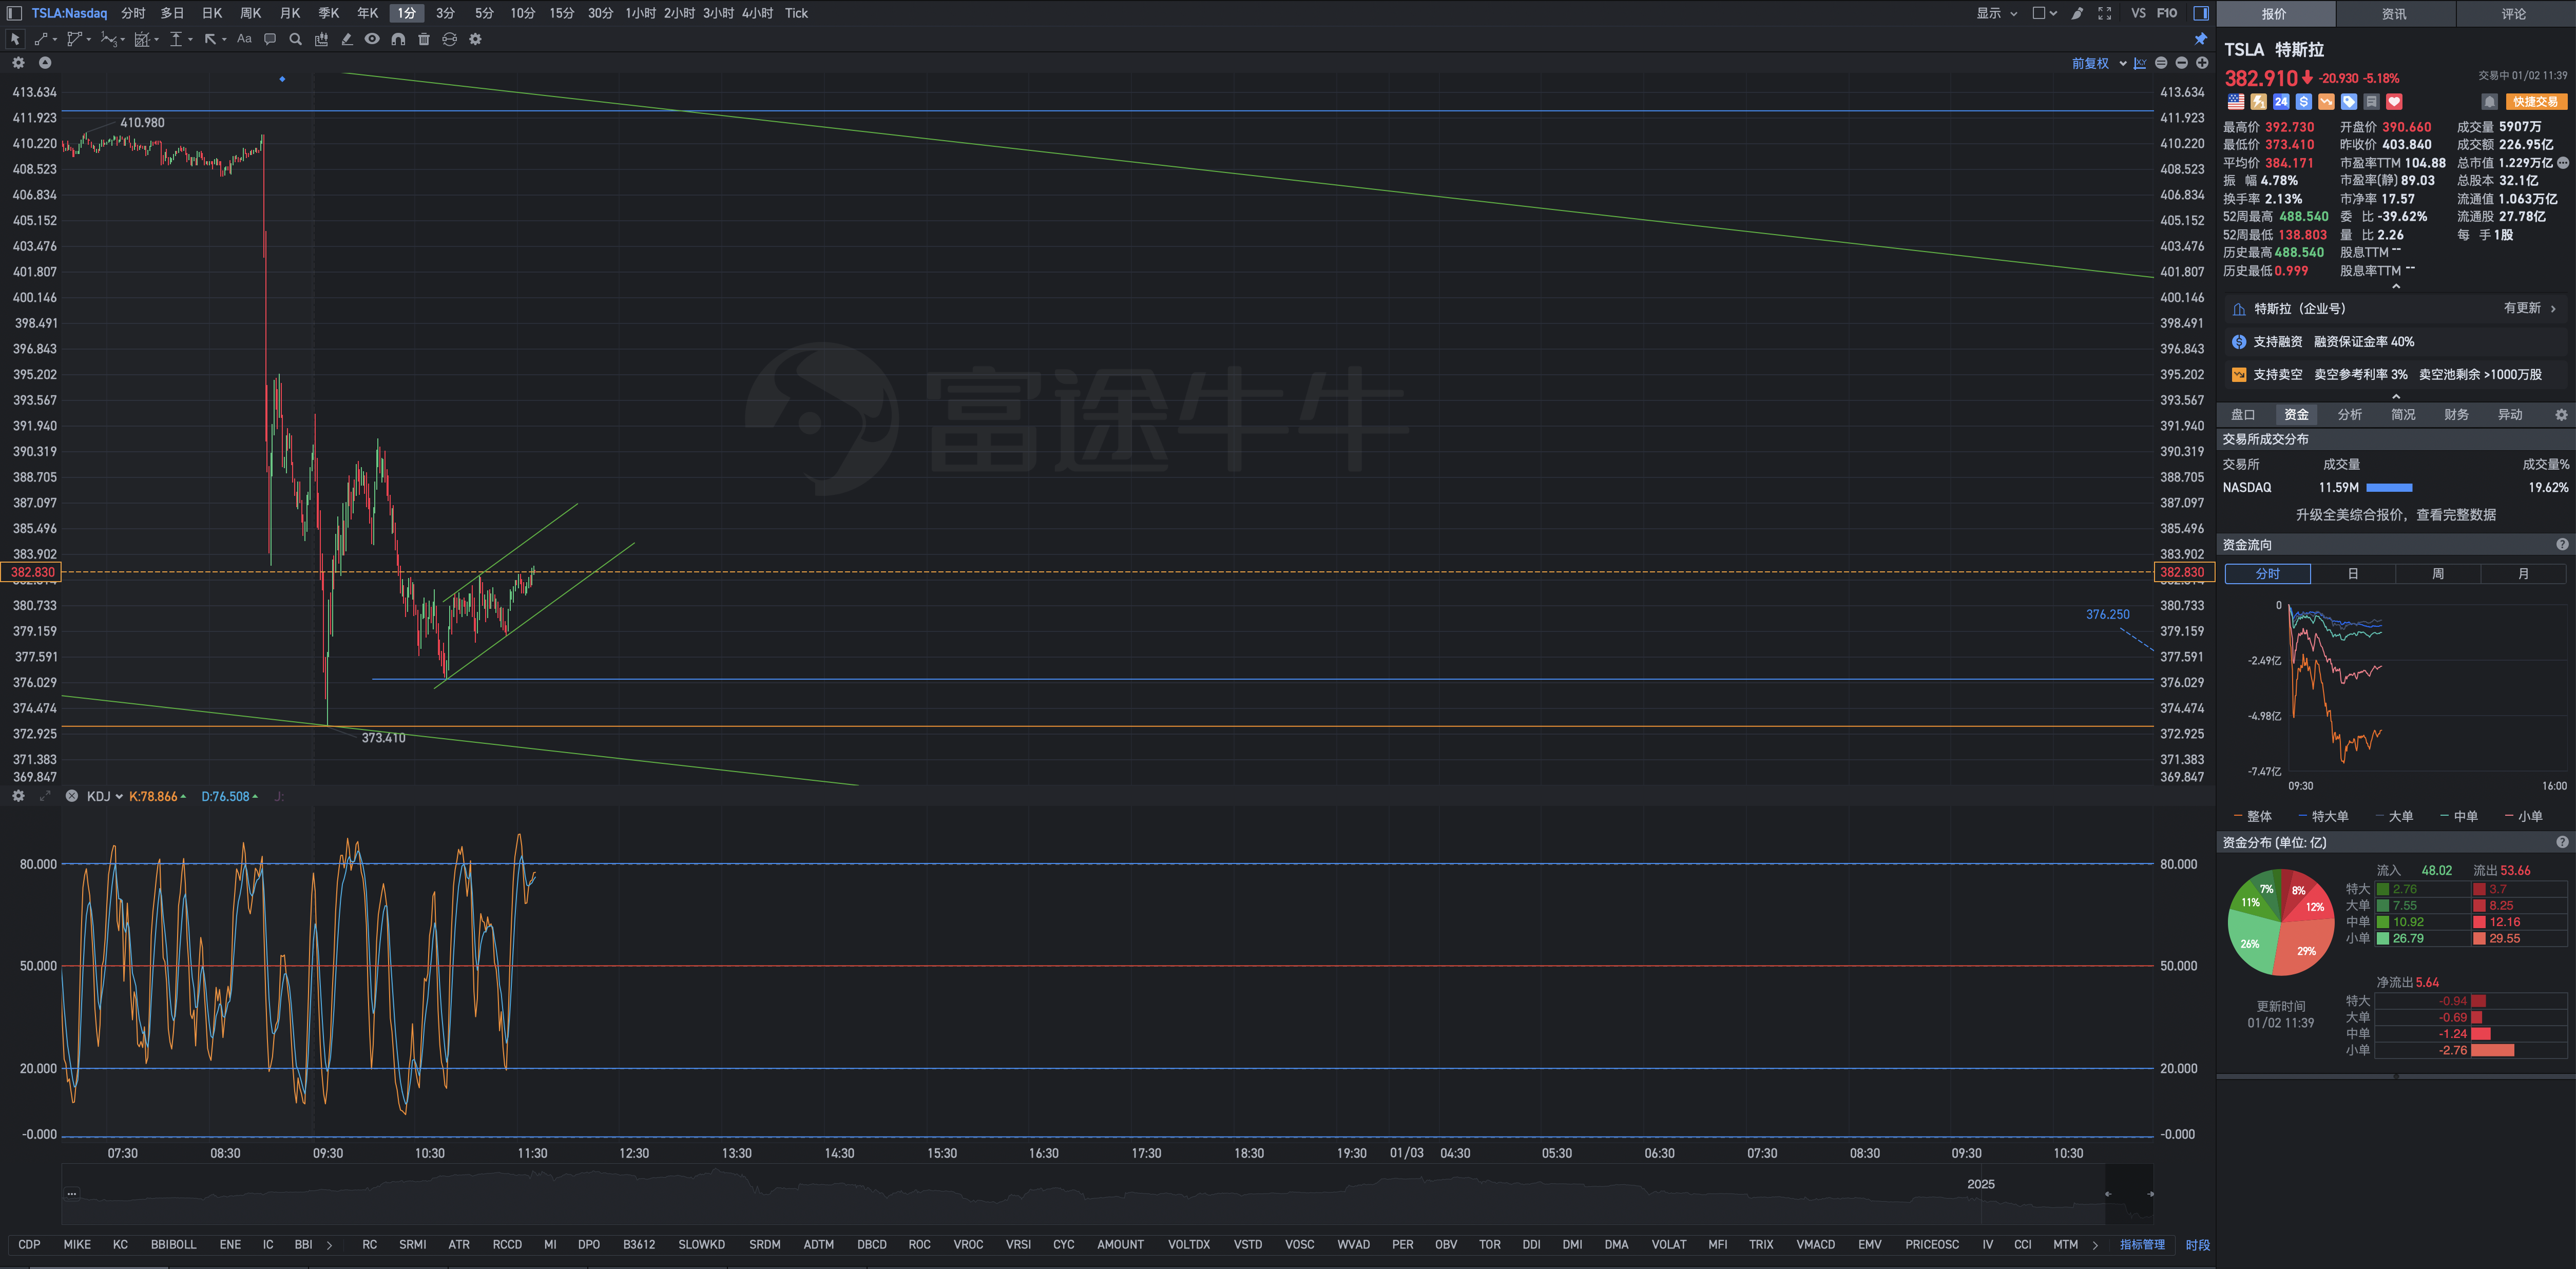The height and width of the screenshot is (1269, 2576).
Task: Toggle the left sidebar panel icon
Action: 14,13
